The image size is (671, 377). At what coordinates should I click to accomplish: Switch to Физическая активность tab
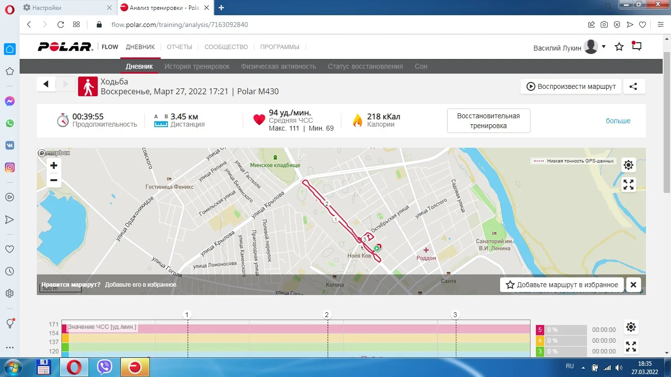coord(279,66)
